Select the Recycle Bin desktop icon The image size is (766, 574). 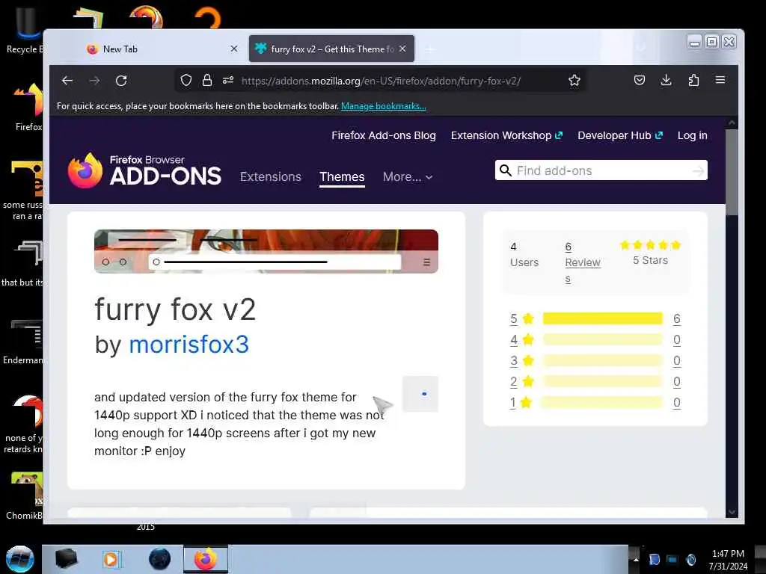pyautogui.click(x=25, y=30)
